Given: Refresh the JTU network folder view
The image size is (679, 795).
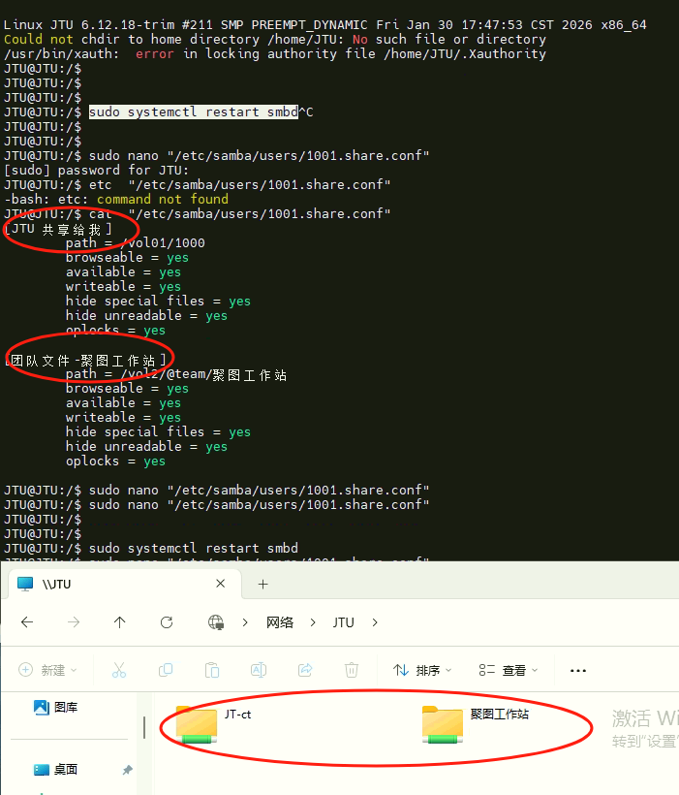Looking at the screenshot, I should coord(167,622).
